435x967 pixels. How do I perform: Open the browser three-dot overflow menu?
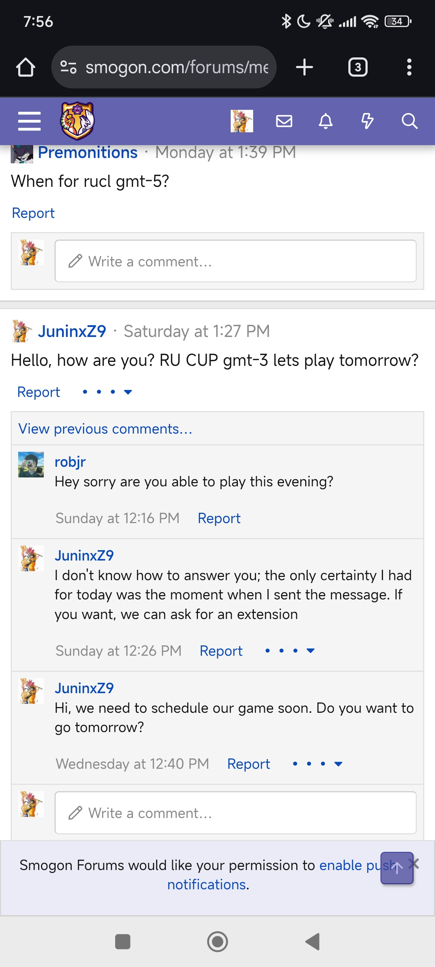[x=409, y=68]
